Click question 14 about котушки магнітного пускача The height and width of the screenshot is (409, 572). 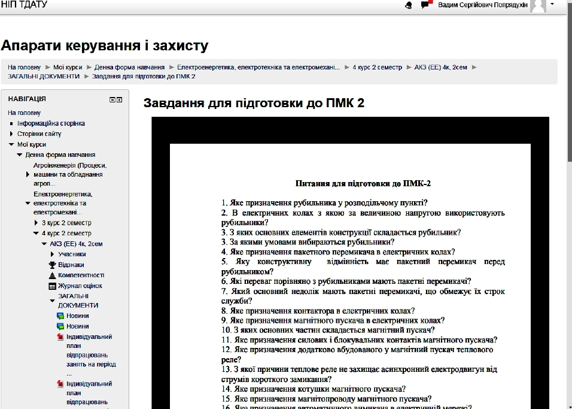point(314,389)
